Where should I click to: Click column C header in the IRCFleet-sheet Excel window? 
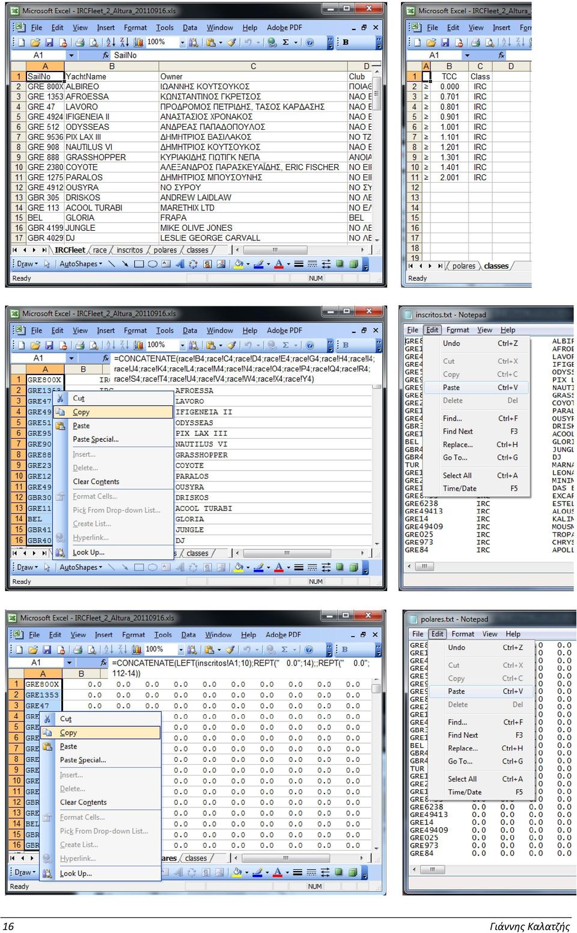253,66
